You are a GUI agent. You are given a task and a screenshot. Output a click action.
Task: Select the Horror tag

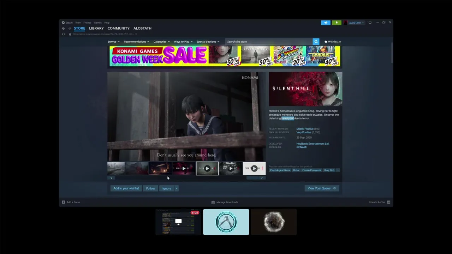pos(296,170)
